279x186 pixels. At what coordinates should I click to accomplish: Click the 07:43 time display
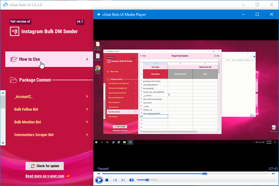click(x=273, y=169)
